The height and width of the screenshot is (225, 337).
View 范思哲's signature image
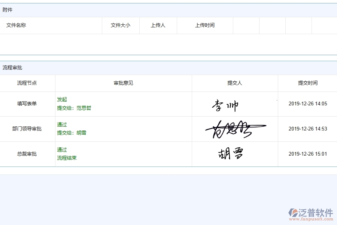point(235,129)
